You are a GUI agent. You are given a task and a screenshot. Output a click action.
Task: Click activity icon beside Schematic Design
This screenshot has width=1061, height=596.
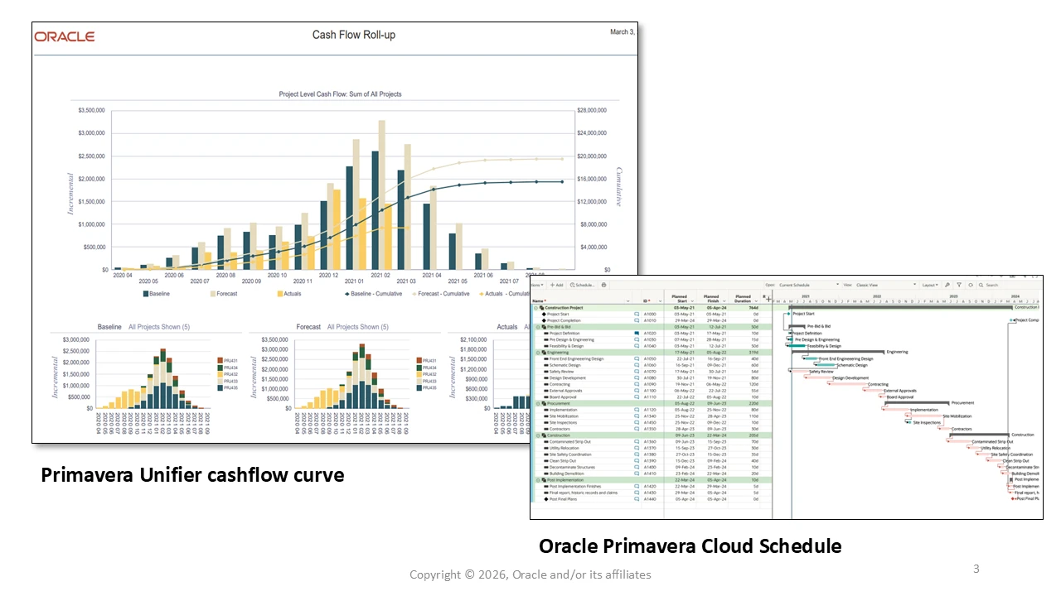tap(545, 365)
